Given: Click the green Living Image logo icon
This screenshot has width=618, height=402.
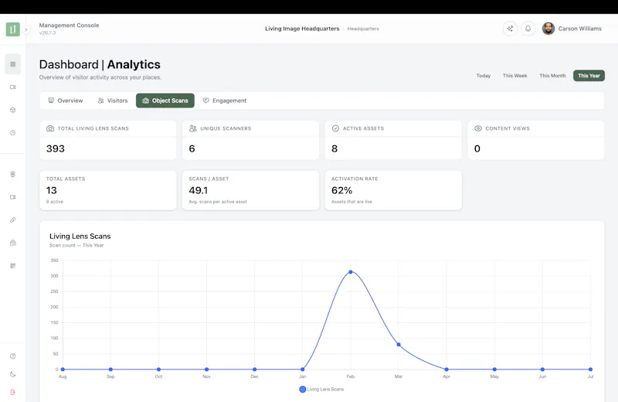Looking at the screenshot, I should click(x=12, y=29).
